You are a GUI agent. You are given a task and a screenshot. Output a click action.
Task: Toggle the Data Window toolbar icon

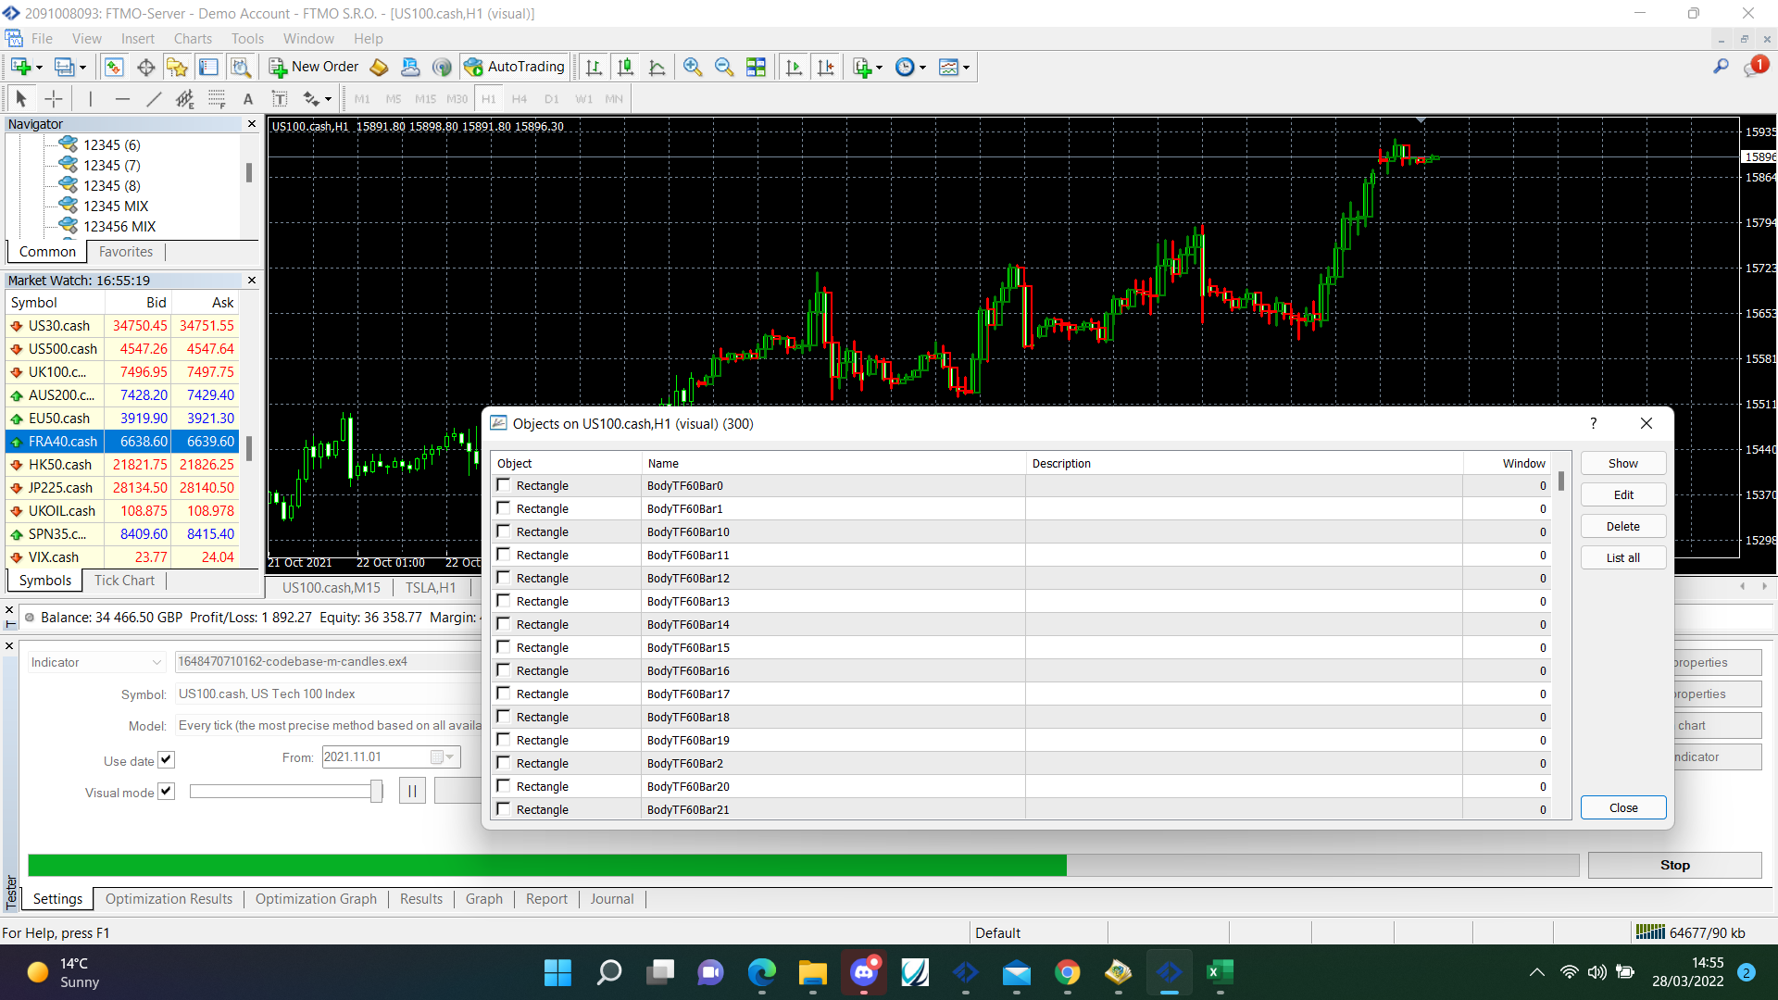point(145,67)
